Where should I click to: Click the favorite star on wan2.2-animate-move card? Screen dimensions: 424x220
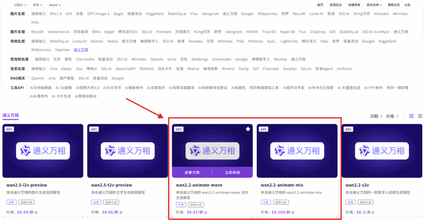(x=248, y=129)
